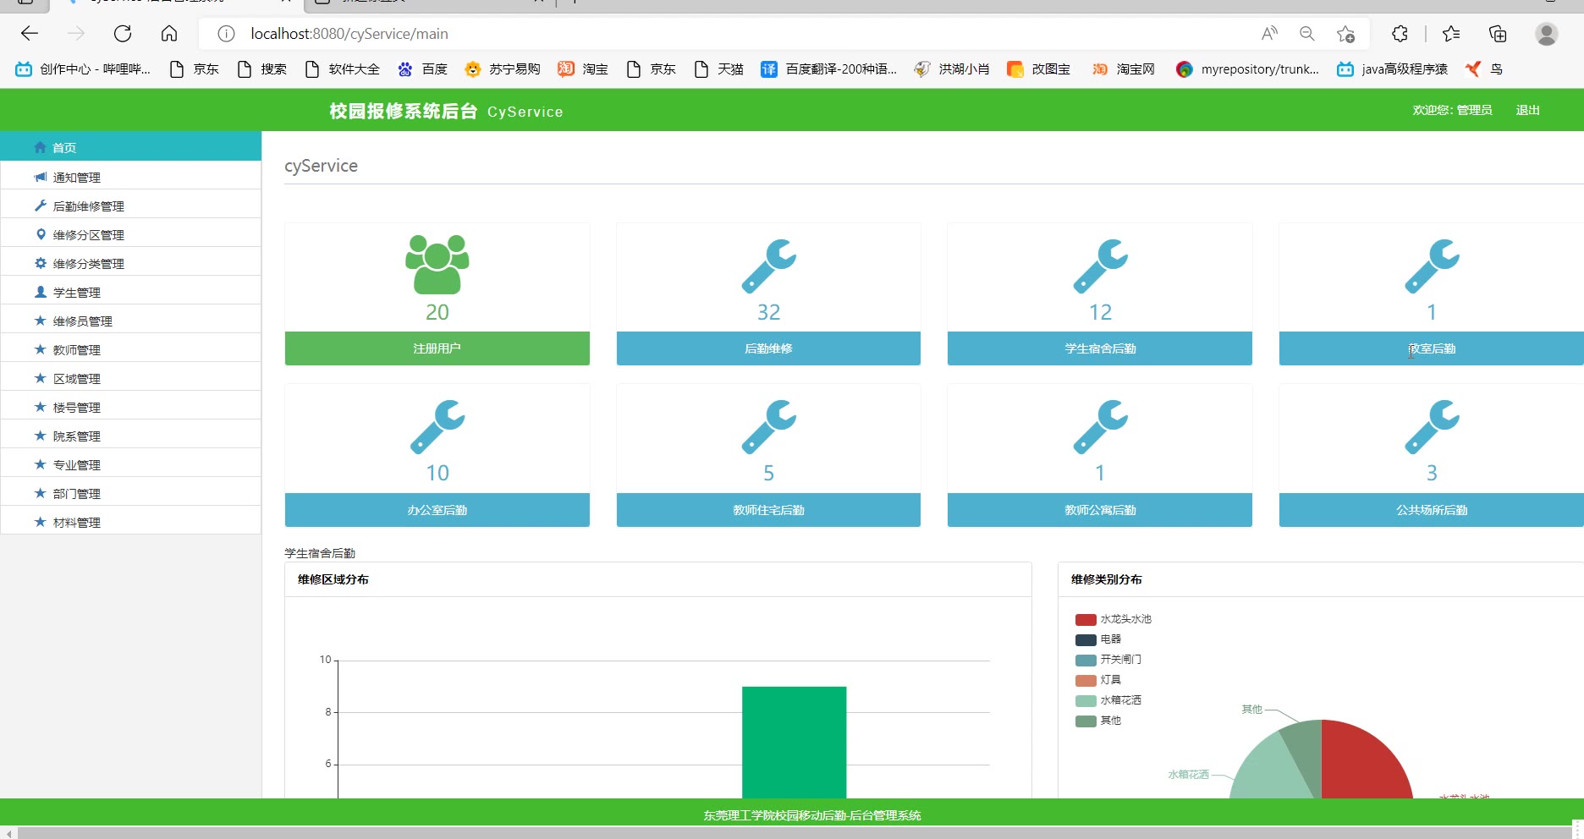Click the 办公室后勤 button
This screenshot has height=839, width=1584.
437,510
